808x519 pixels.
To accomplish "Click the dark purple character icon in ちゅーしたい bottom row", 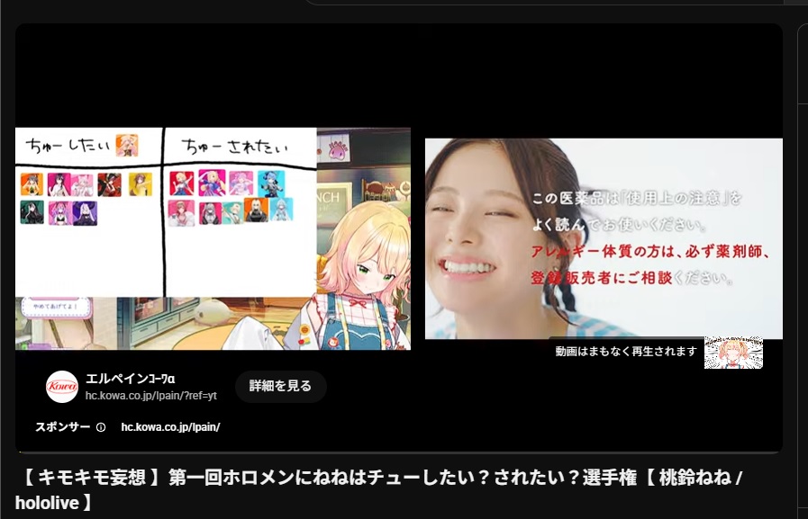I will tap(86, 213).
